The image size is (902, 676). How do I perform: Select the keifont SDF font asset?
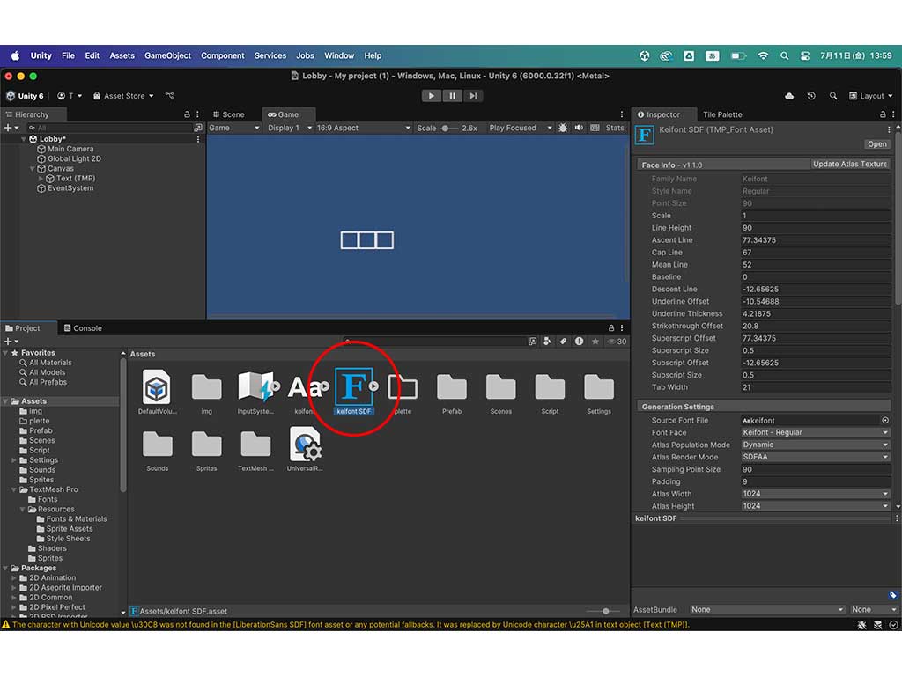(x=354, y=388)
